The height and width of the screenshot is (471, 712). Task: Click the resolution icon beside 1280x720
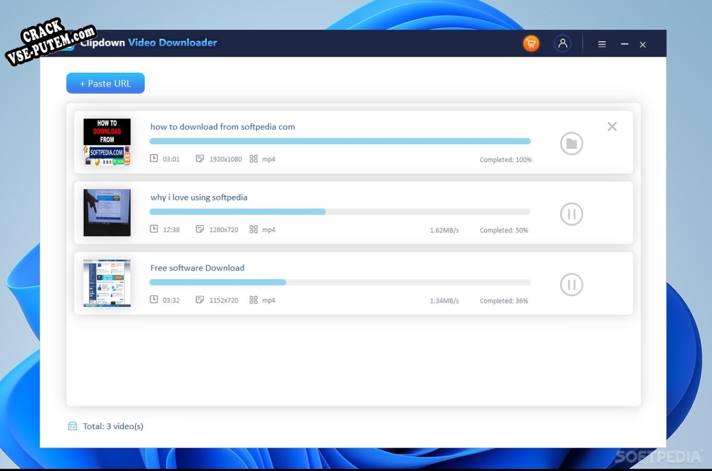[x=200, y=229]
